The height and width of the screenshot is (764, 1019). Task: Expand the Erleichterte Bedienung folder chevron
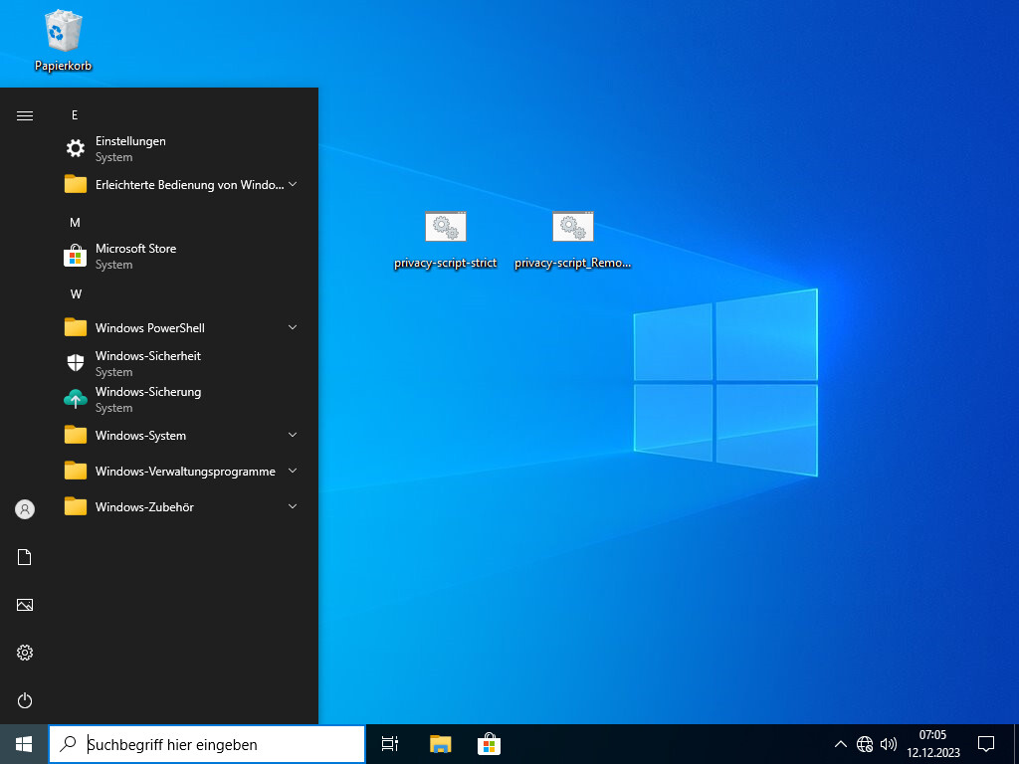(x=293, y=184)
